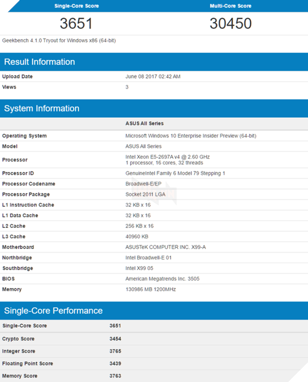Click the Single-Core Score banner heading
This screenshot has height=382, width=308.
77,6
